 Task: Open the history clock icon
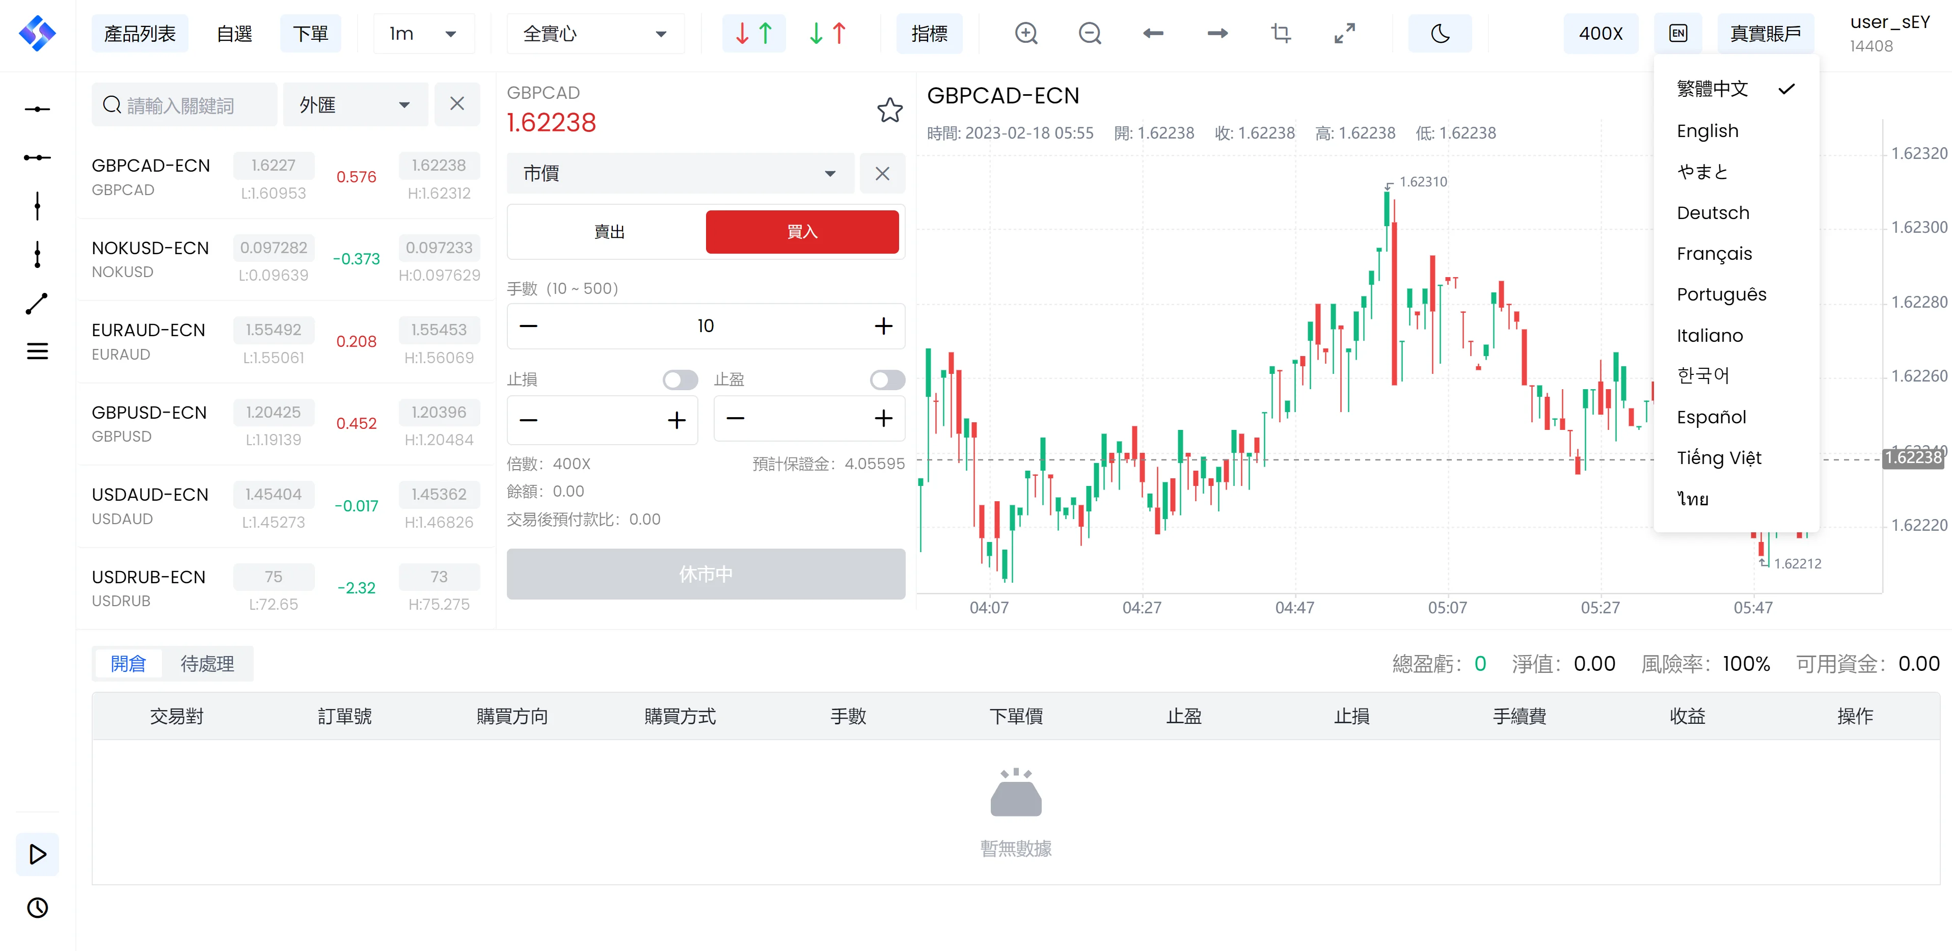tap(37, 907)
